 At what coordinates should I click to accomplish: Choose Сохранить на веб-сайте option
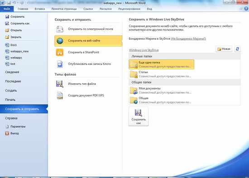[x=88, y=41]
